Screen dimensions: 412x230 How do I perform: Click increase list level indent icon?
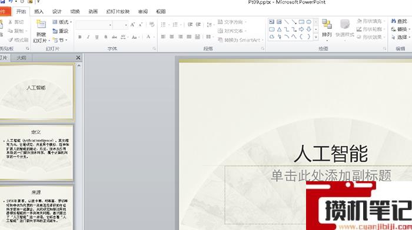coord(198,25)
